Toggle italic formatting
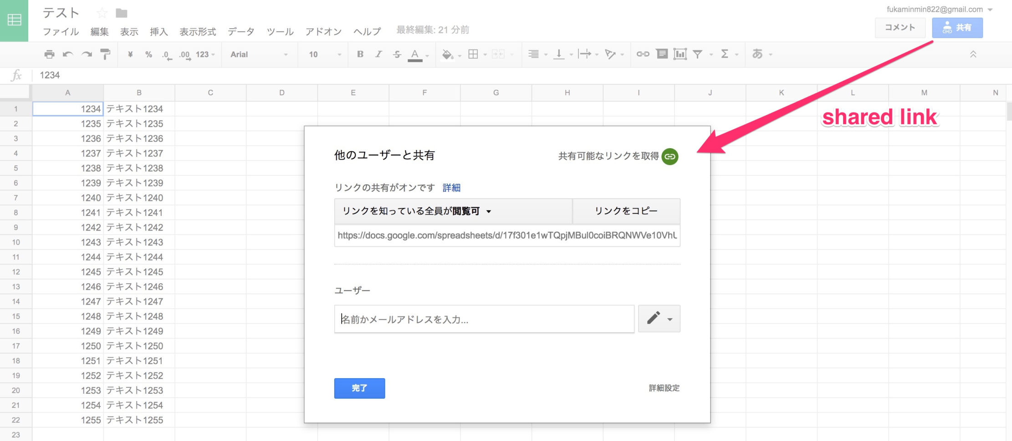Viewport: 1012px width, 441px height. click(378, 54)
